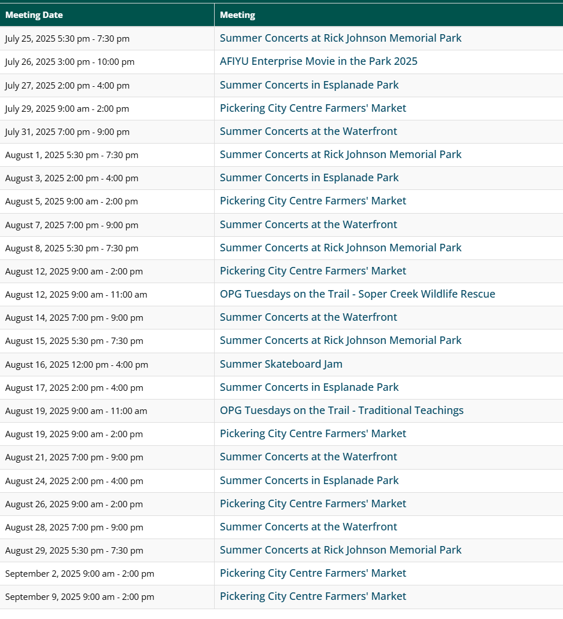The width and height of the screenshot is (563, 619).
Task: Open AFIYU Enterprise Movie in the Park 2025
Action: tap(318, 61)
